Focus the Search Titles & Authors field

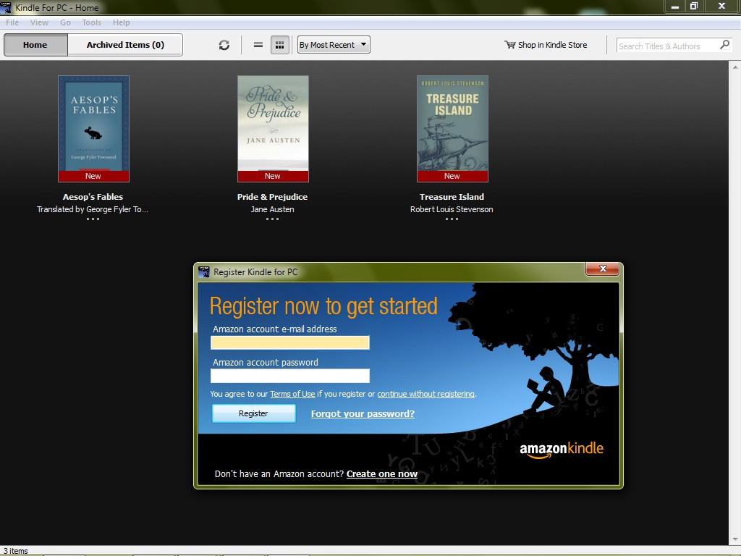[x=667, y=46]
